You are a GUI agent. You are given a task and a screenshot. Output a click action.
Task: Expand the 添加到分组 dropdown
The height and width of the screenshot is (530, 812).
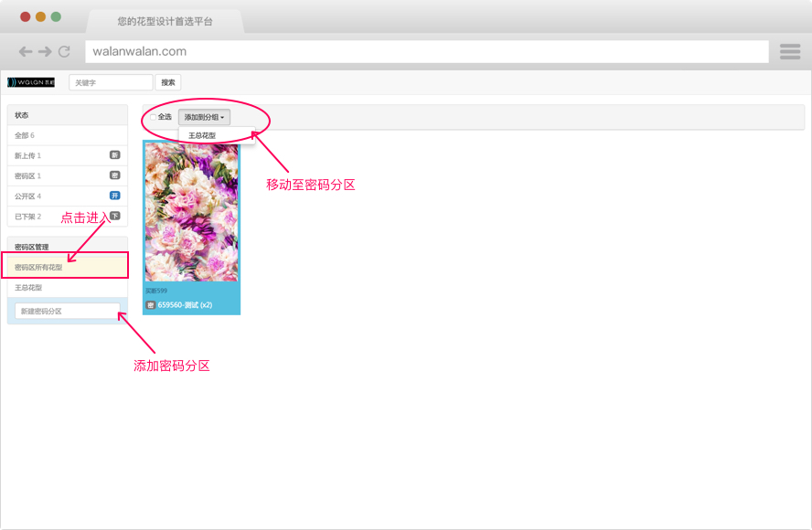tap(204, 117)
